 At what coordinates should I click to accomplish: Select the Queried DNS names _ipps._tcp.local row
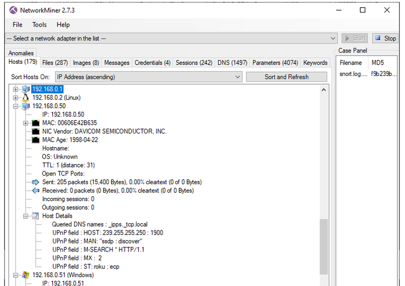(100, 225)
